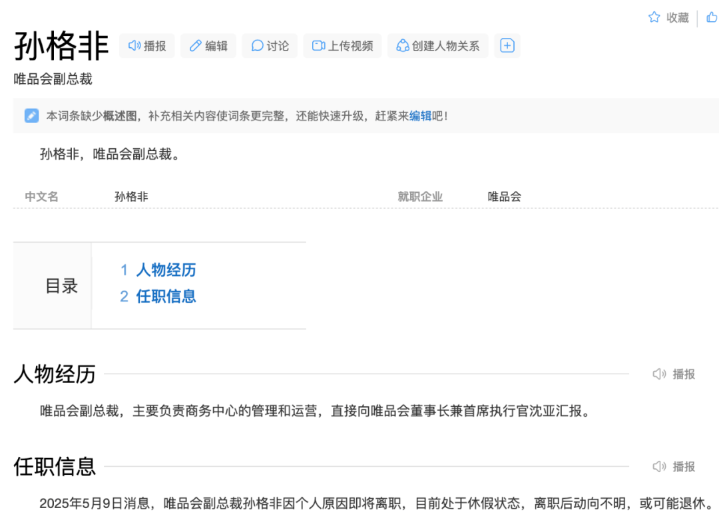Click blue 编辑 link in notice banner
Image resolution: width=719 pixels, height=522 pixels.
tap(420, 116)
